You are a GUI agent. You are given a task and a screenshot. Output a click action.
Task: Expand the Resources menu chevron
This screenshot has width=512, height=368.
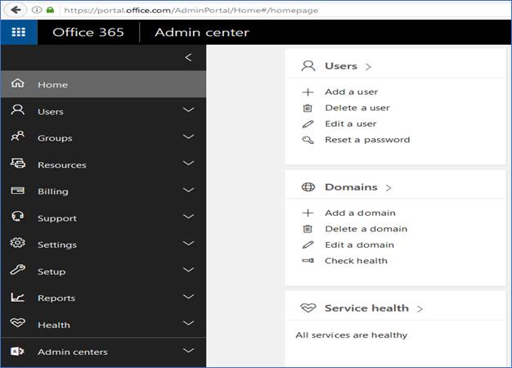coord(188,163)
